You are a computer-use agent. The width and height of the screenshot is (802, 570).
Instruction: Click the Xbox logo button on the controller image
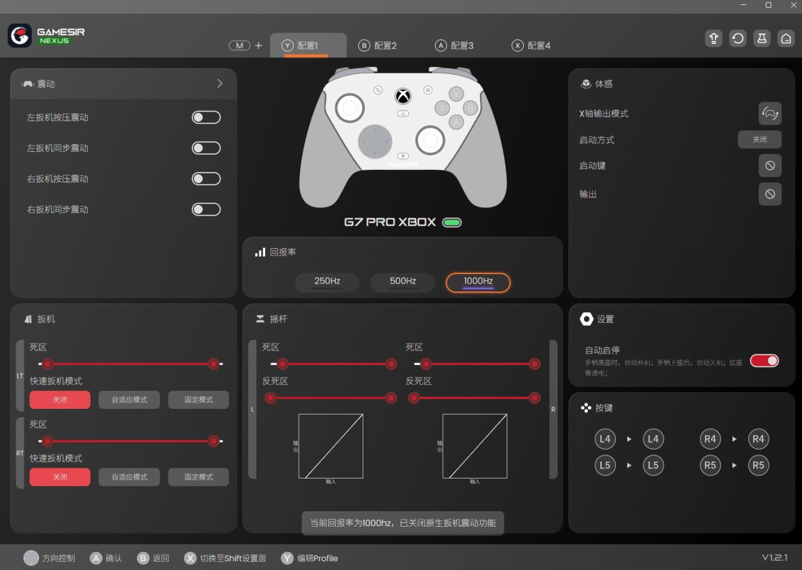(x=403, y=97)
